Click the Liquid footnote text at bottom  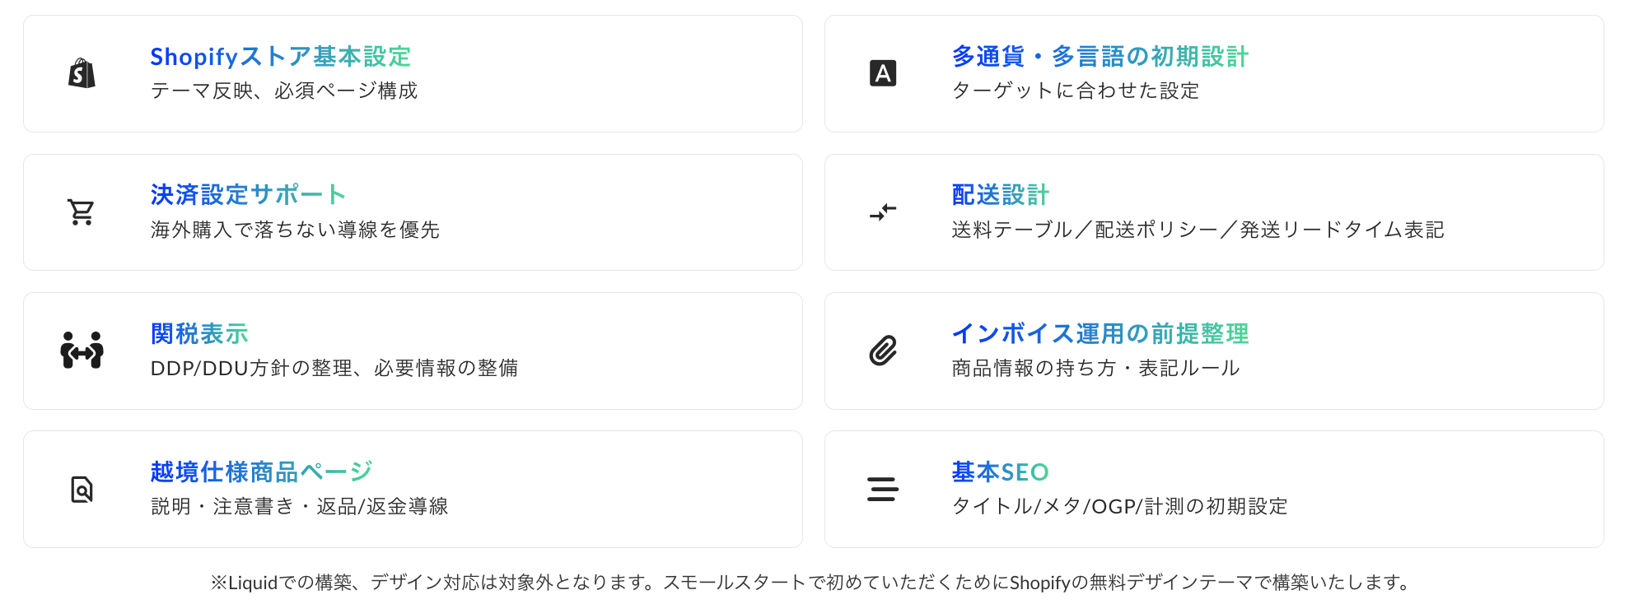[x=810, y=583]
